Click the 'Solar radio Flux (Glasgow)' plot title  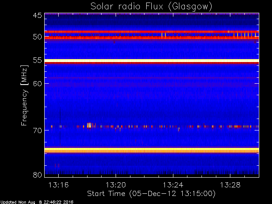click(151, 7)
